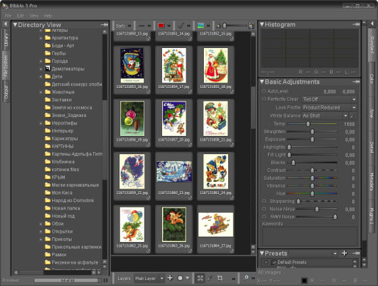Toggle the RAW Noise option

point(264,216)
